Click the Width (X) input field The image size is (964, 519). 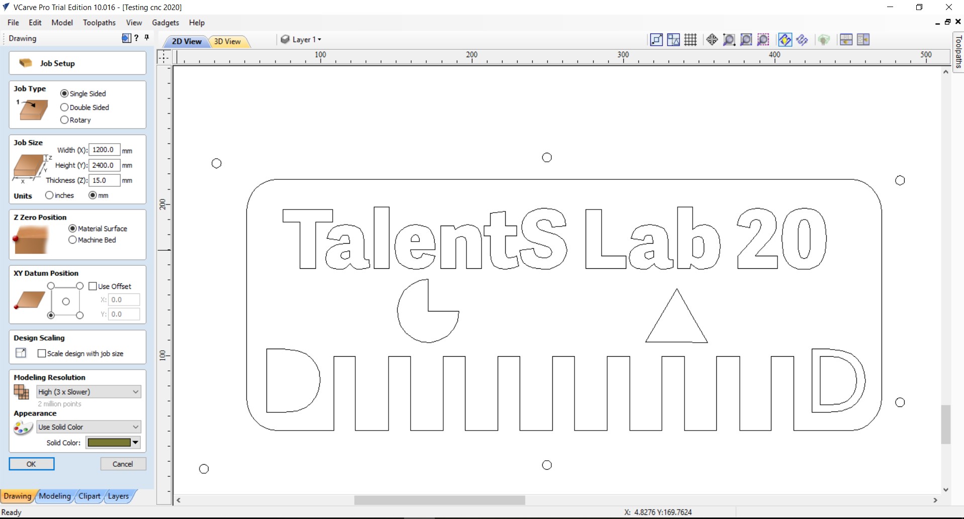click(104, 150)
